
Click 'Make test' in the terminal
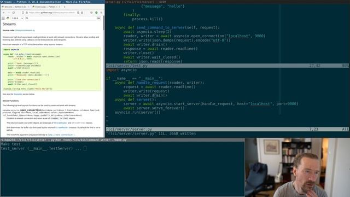point(10,144)
